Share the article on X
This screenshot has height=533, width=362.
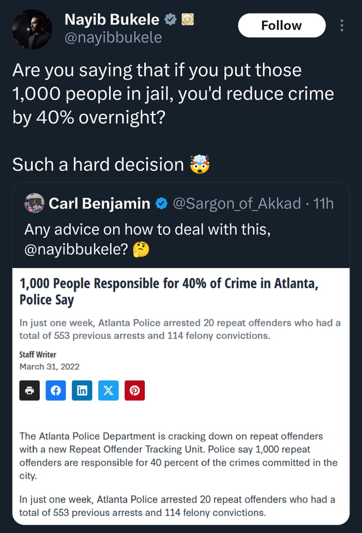(108, 390)
